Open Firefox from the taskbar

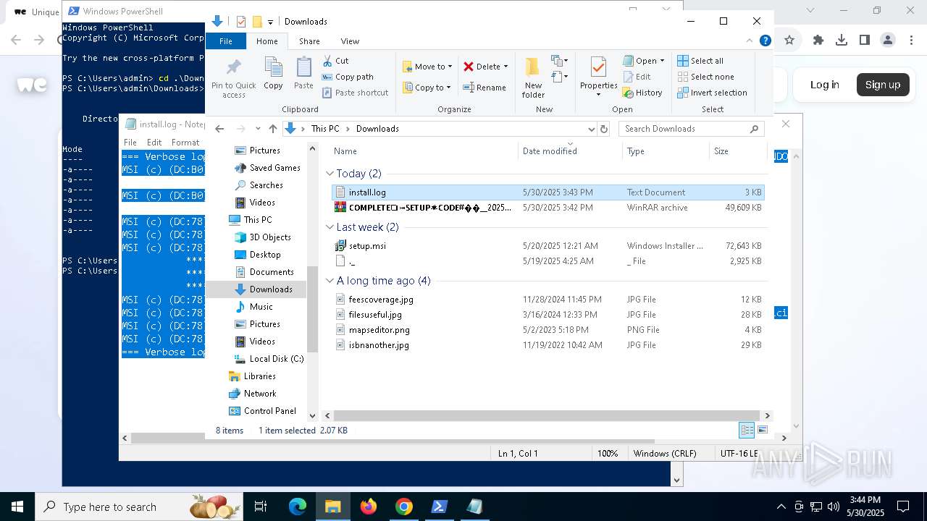pyautogui.click(x=369, y=507)
